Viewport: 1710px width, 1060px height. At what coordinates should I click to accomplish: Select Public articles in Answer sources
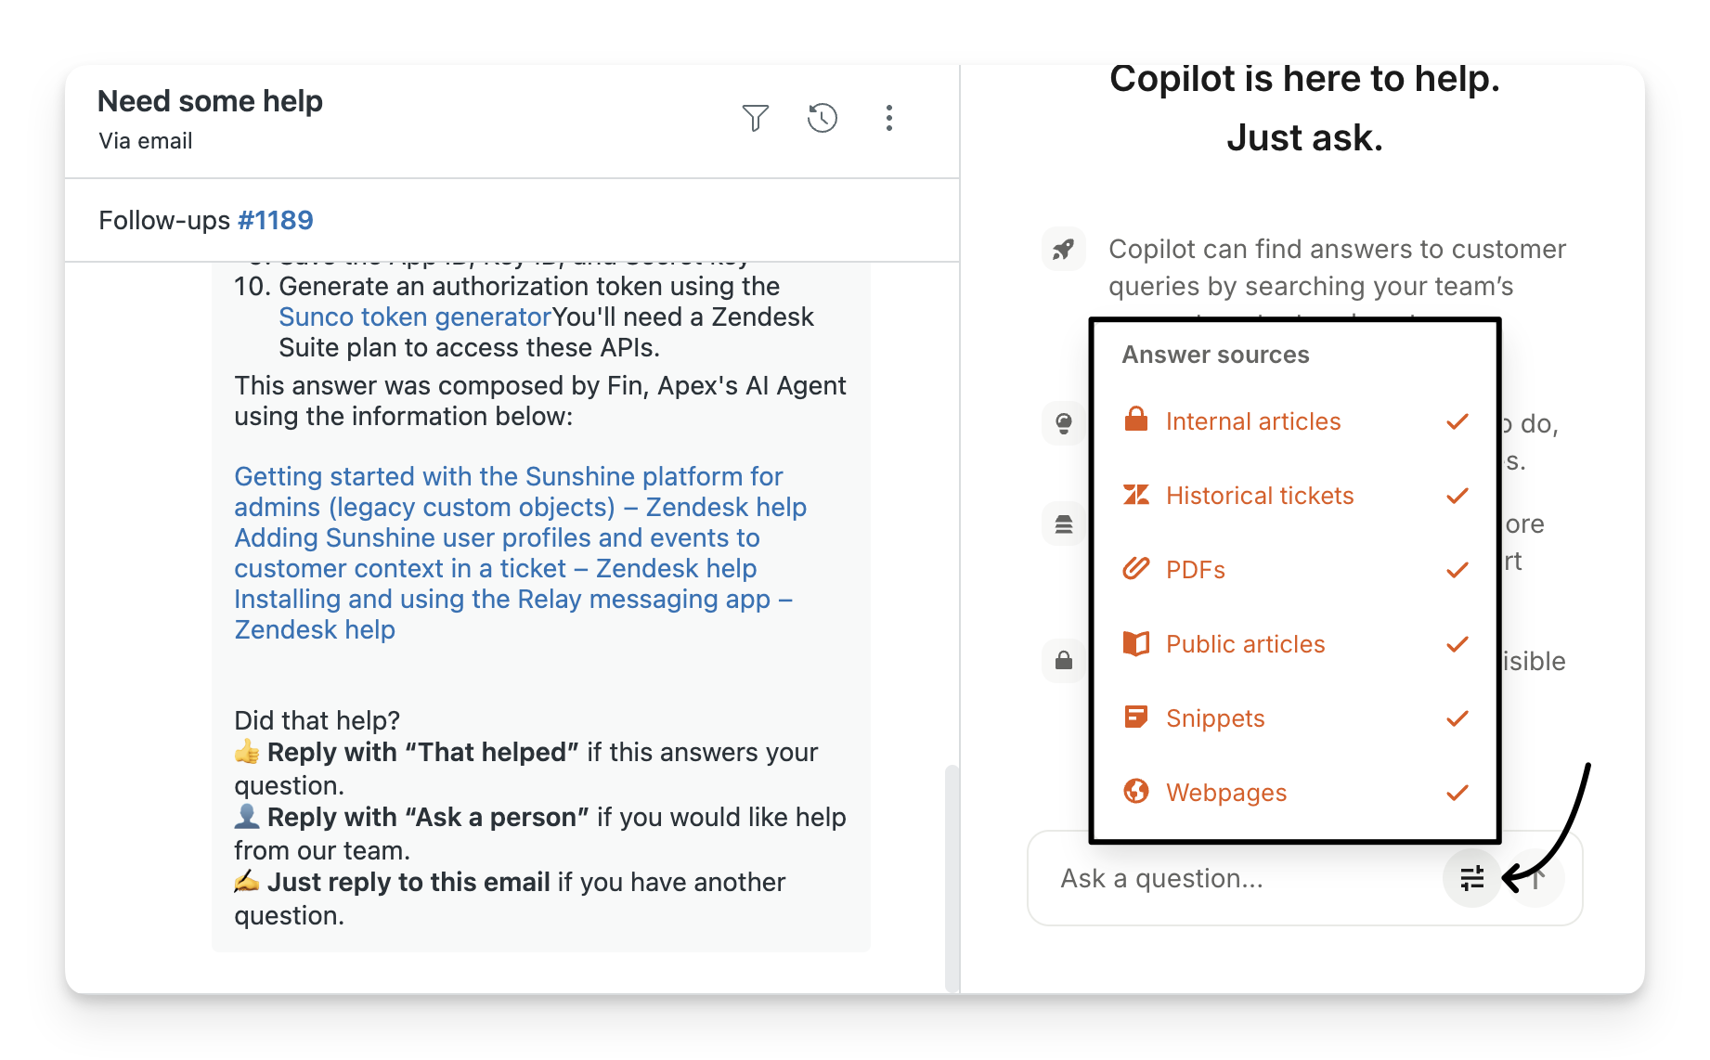pos(1245,644)
